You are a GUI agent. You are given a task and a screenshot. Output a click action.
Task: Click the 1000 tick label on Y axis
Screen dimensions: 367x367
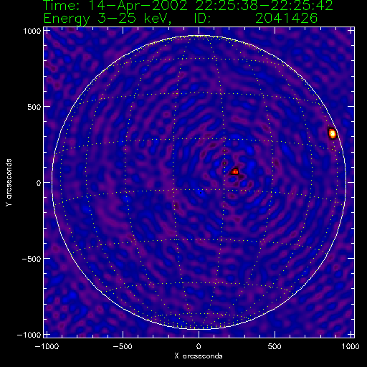point(32,31)
